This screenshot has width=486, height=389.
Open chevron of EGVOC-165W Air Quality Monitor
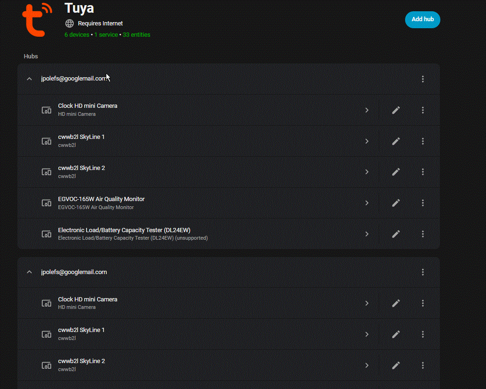(x=367, y=203)
